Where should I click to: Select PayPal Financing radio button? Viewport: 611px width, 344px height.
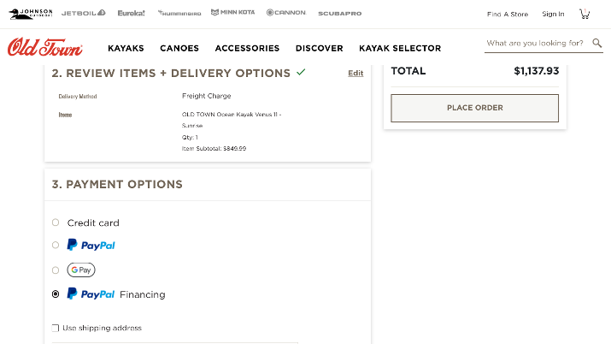point(56,294)
